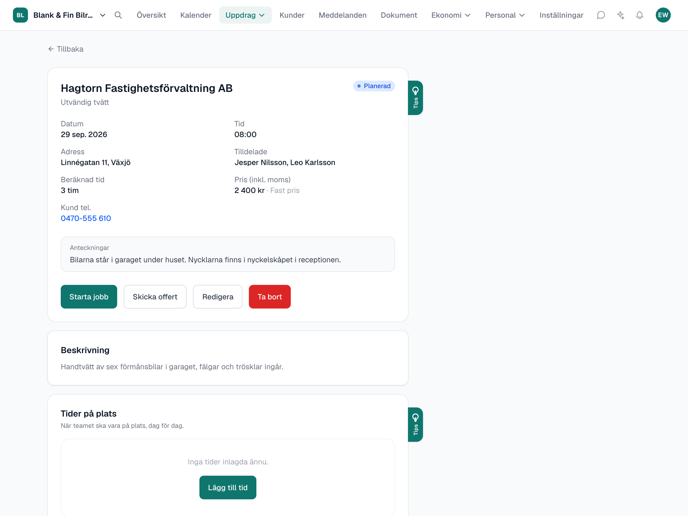Open the EW user avatar menu
The width and height of the screenshot is (688, 516).
pyautogui.click(x=663, y=15)
